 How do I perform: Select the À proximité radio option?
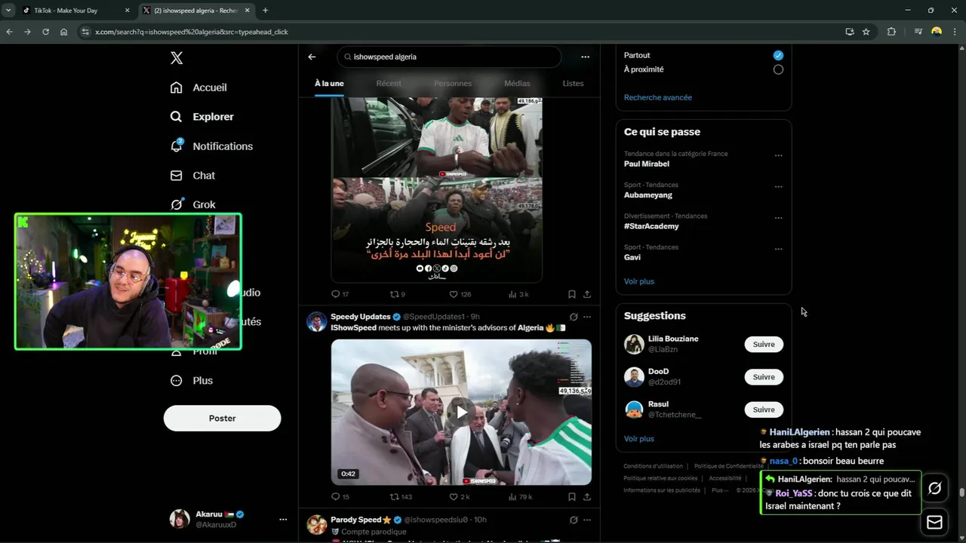778,69
